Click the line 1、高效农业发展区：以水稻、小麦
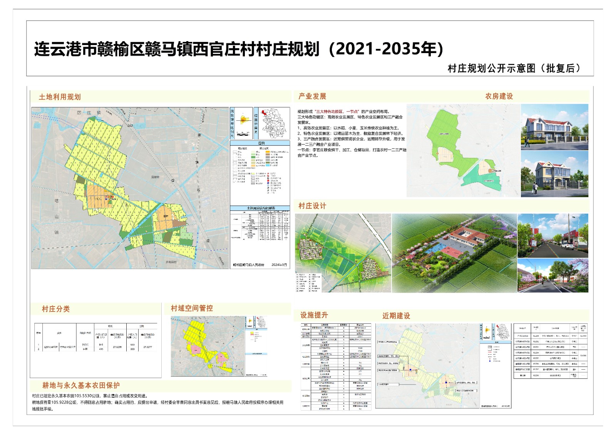Screen dimensions: 616x435 click(348, 128)
